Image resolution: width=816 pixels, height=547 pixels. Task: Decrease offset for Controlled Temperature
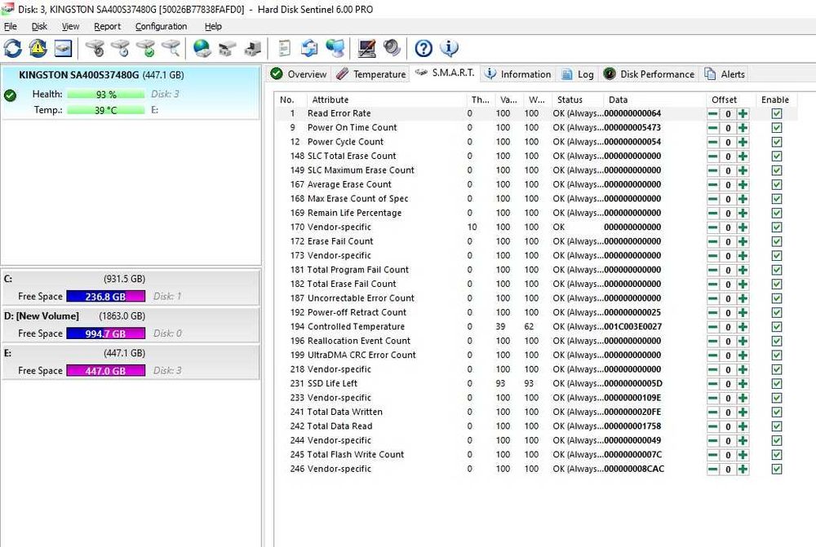713,327
